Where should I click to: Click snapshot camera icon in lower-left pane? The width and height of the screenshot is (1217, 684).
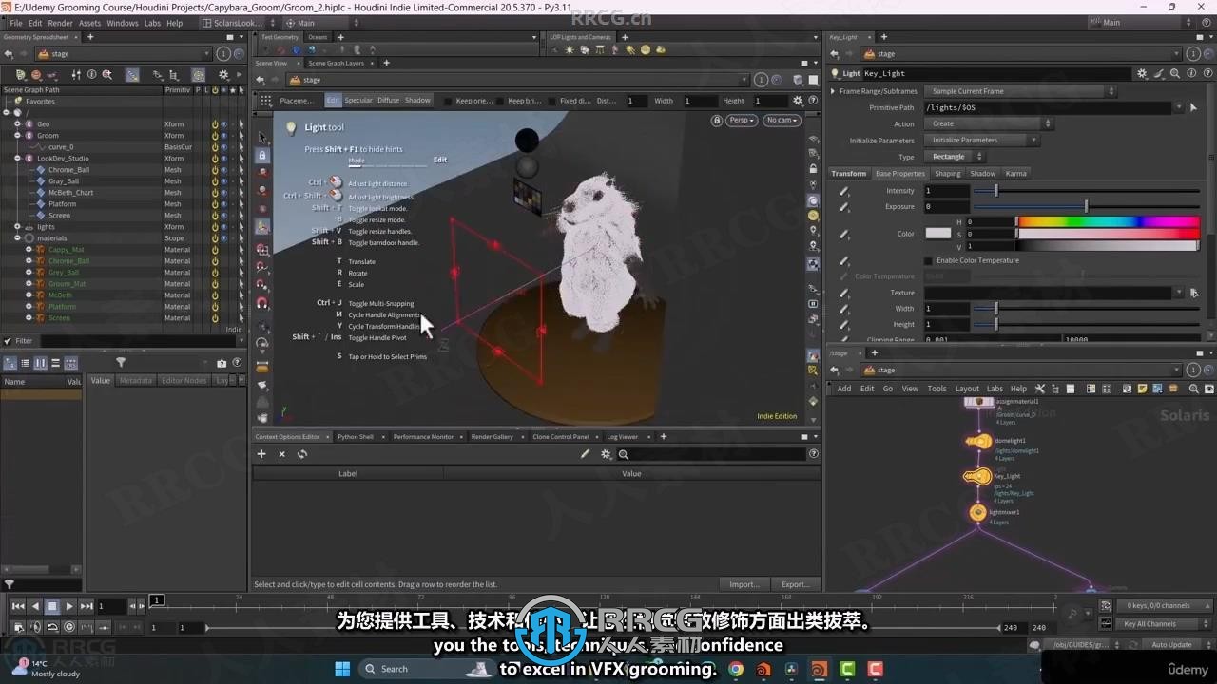pos(222,363)
